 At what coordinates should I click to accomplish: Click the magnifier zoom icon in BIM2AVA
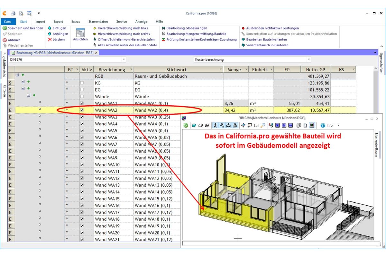(263, 125)
